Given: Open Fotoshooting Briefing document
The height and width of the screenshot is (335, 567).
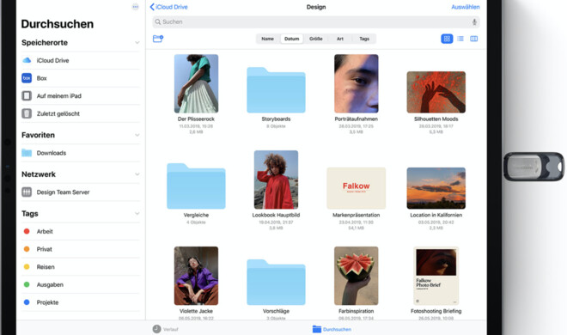Looking at the screenshot, I should pos(436,276).
